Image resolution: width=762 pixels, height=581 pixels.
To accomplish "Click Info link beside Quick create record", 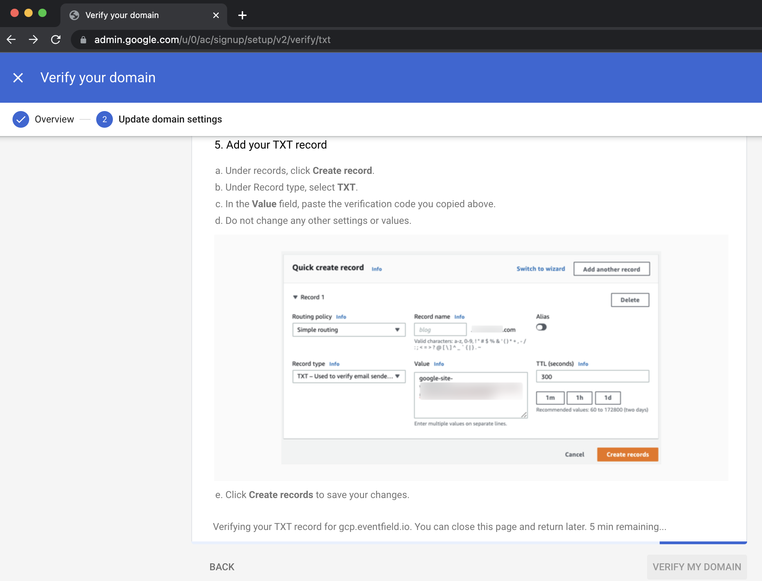I will 376,269.
